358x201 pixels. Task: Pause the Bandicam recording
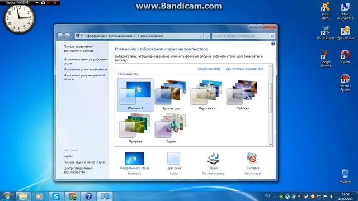49,3
